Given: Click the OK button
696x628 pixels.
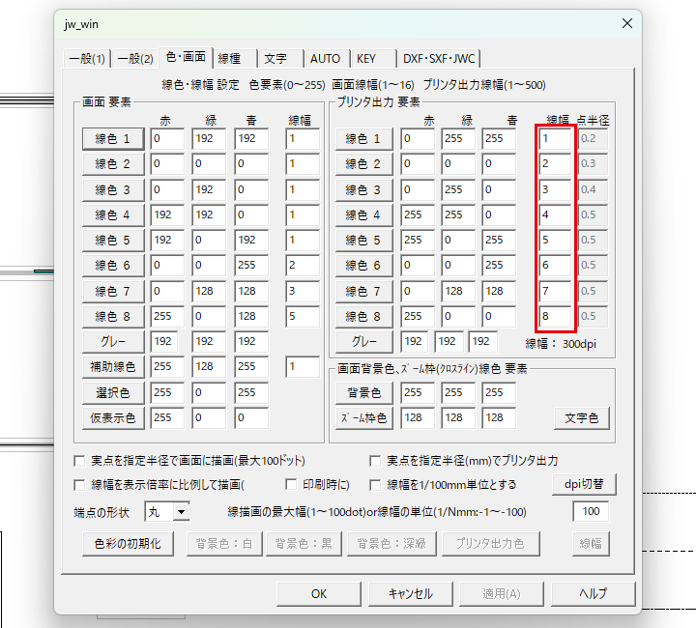Looking at the screenshot, I should click(319, 594).
